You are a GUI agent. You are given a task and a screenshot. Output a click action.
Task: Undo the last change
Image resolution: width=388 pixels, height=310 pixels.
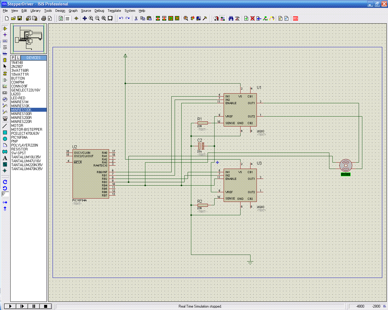click(121, 18)
